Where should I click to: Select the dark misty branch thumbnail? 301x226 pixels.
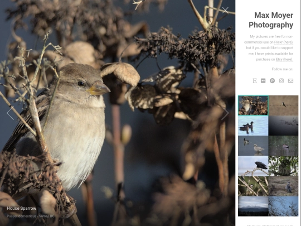point(283,126)
